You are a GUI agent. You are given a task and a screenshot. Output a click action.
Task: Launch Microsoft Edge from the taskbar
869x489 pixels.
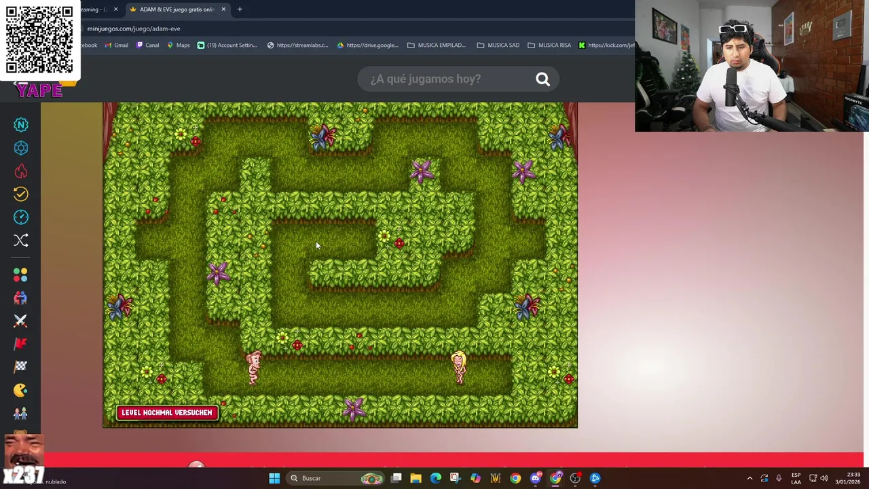[436, 478]
